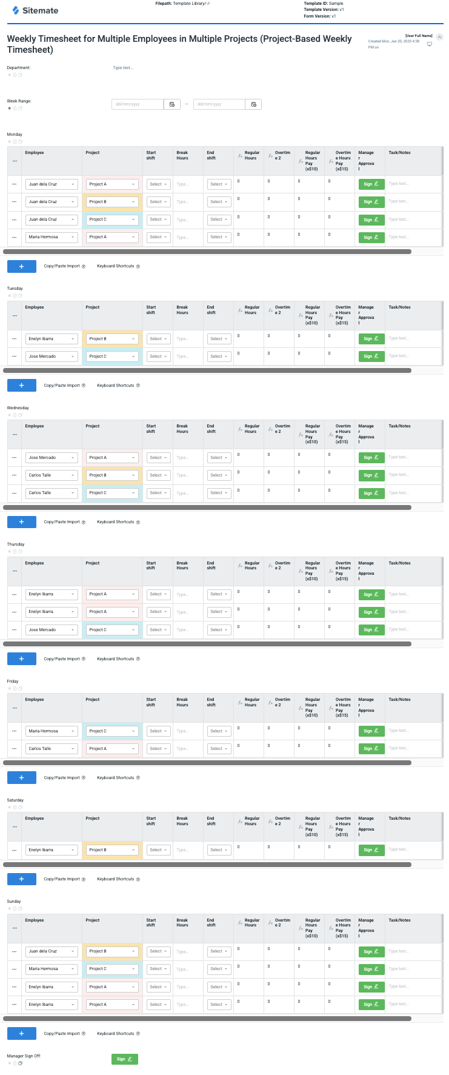
Task: Open Project B dropdown in Monday table
Action: [112, 202]
